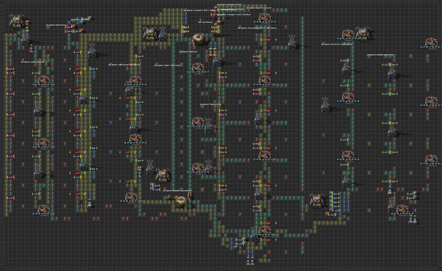The height and width of the screenshot is (271, 442).
Task: Click the laboratory in the bottom-left corner
Action: (44, 210)
